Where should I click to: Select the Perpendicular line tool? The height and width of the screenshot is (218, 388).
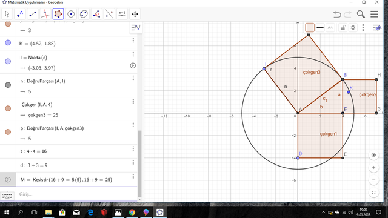click(x=45, y=14)
